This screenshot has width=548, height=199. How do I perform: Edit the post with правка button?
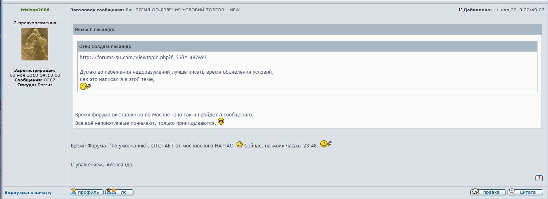pos(488,192)
